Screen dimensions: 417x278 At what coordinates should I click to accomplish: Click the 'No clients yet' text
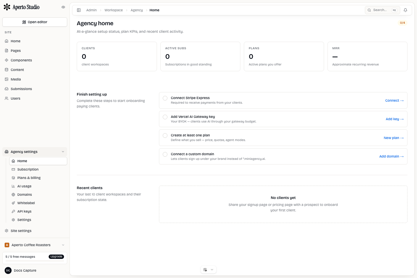[x=283, y=198]
